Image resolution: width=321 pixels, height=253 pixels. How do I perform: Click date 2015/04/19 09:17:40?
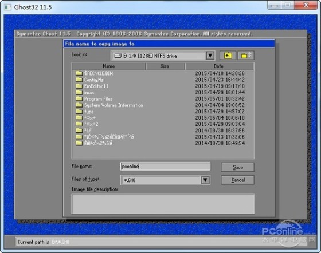point(220,86)
